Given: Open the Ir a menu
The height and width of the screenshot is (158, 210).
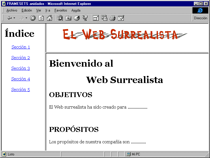Looking at the screenshot, I should (48, 10).
